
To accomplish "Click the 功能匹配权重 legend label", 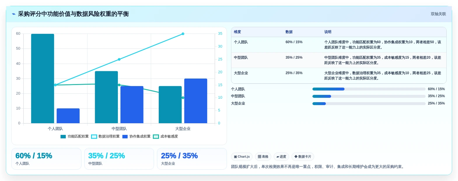I will 78,137.
